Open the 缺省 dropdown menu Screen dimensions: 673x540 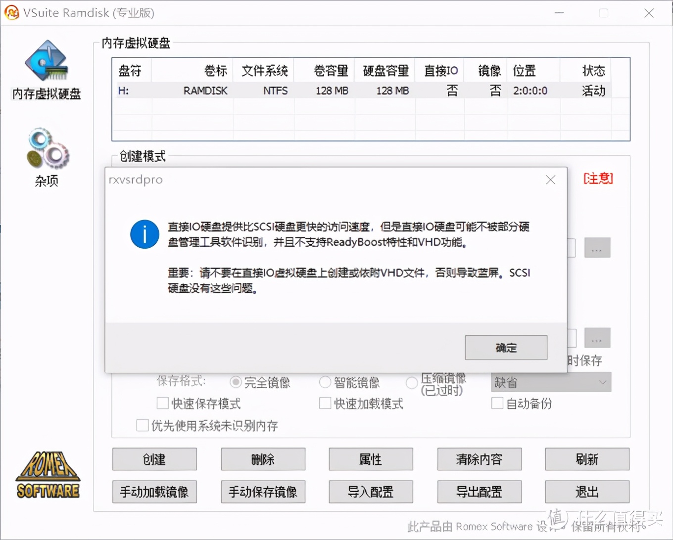[550, 382]
